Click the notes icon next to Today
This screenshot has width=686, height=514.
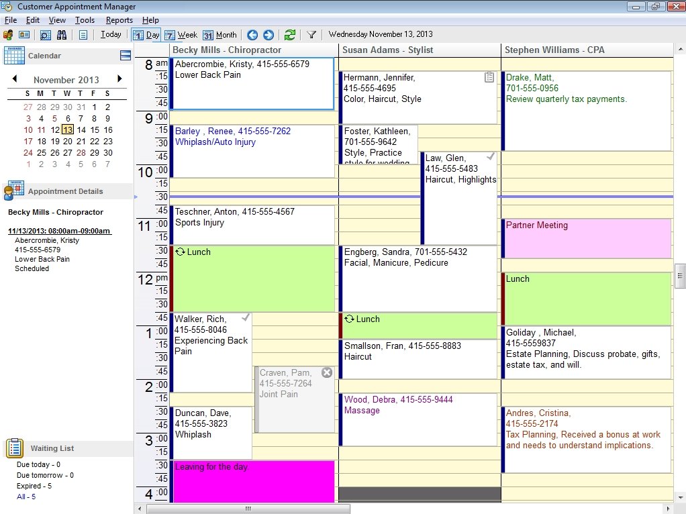[x=82, y=34]
